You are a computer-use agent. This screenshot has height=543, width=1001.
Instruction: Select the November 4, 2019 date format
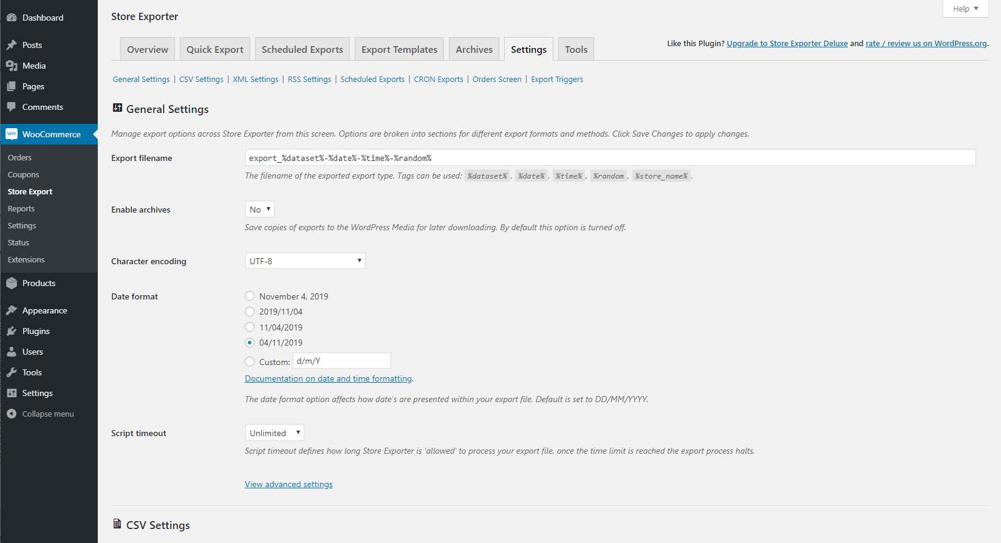pos(250,296)
